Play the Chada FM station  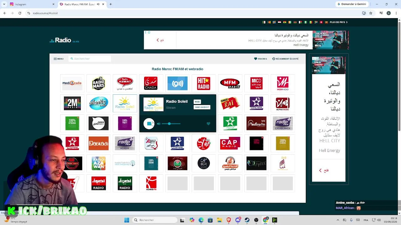[x=151, y=83]
